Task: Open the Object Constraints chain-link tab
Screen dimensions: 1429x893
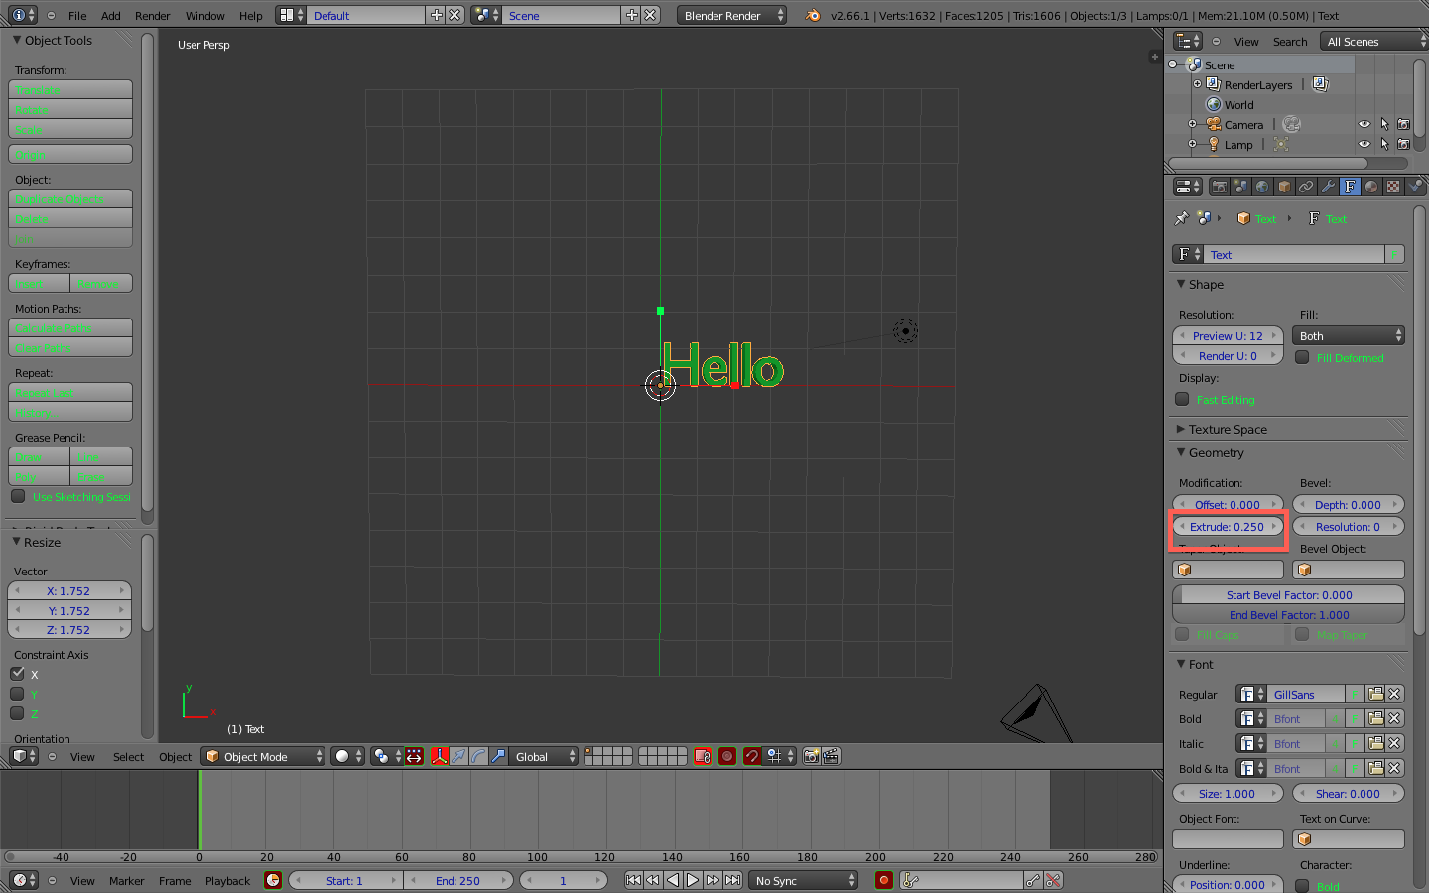Action: click(x=1306, y=187)
